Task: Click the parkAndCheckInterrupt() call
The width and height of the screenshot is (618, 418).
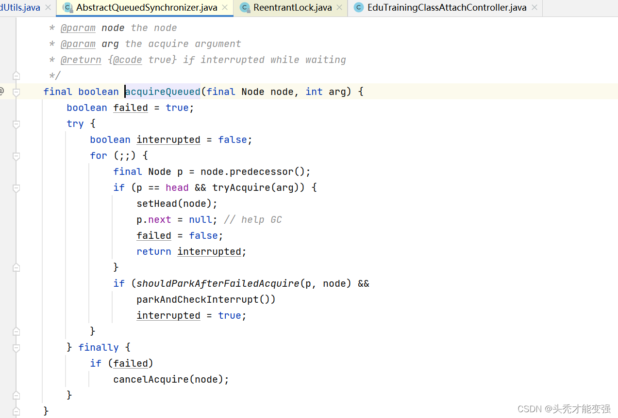Action: 206,299
